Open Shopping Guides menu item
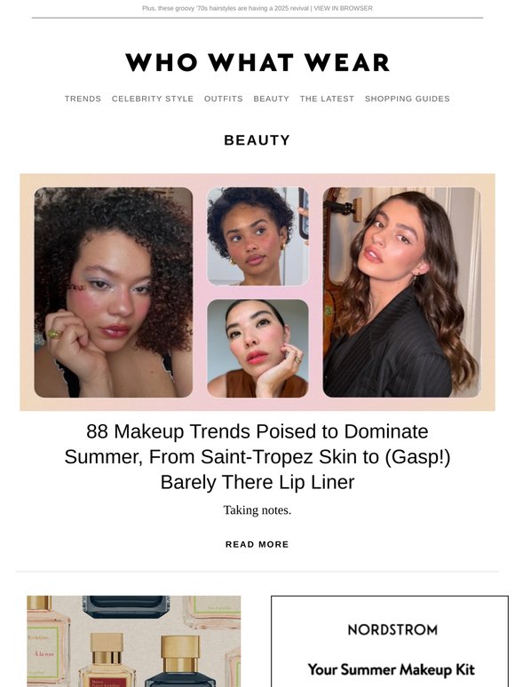This screenshot has height=687, width=515. point(408,99)
